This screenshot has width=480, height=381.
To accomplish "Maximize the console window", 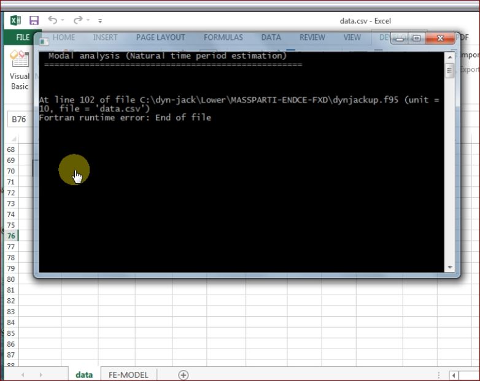I will click(416, 38).
